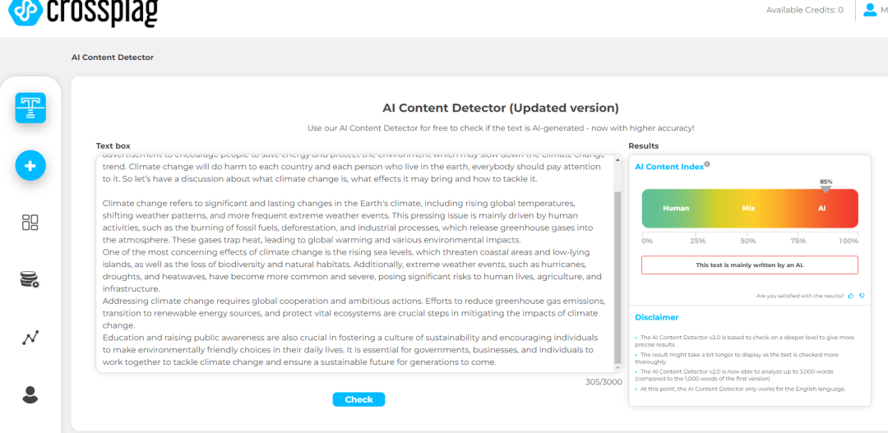
Task: Click the 'Use our AI Content Detector for free' subtitle
Action: (501, 128)
